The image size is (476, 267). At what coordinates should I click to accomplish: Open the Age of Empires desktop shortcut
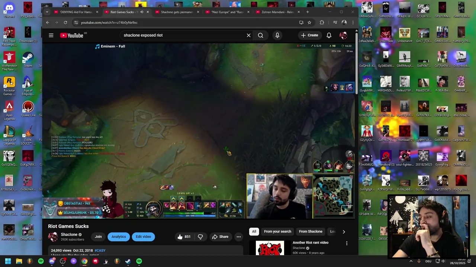tap(28, 86)
